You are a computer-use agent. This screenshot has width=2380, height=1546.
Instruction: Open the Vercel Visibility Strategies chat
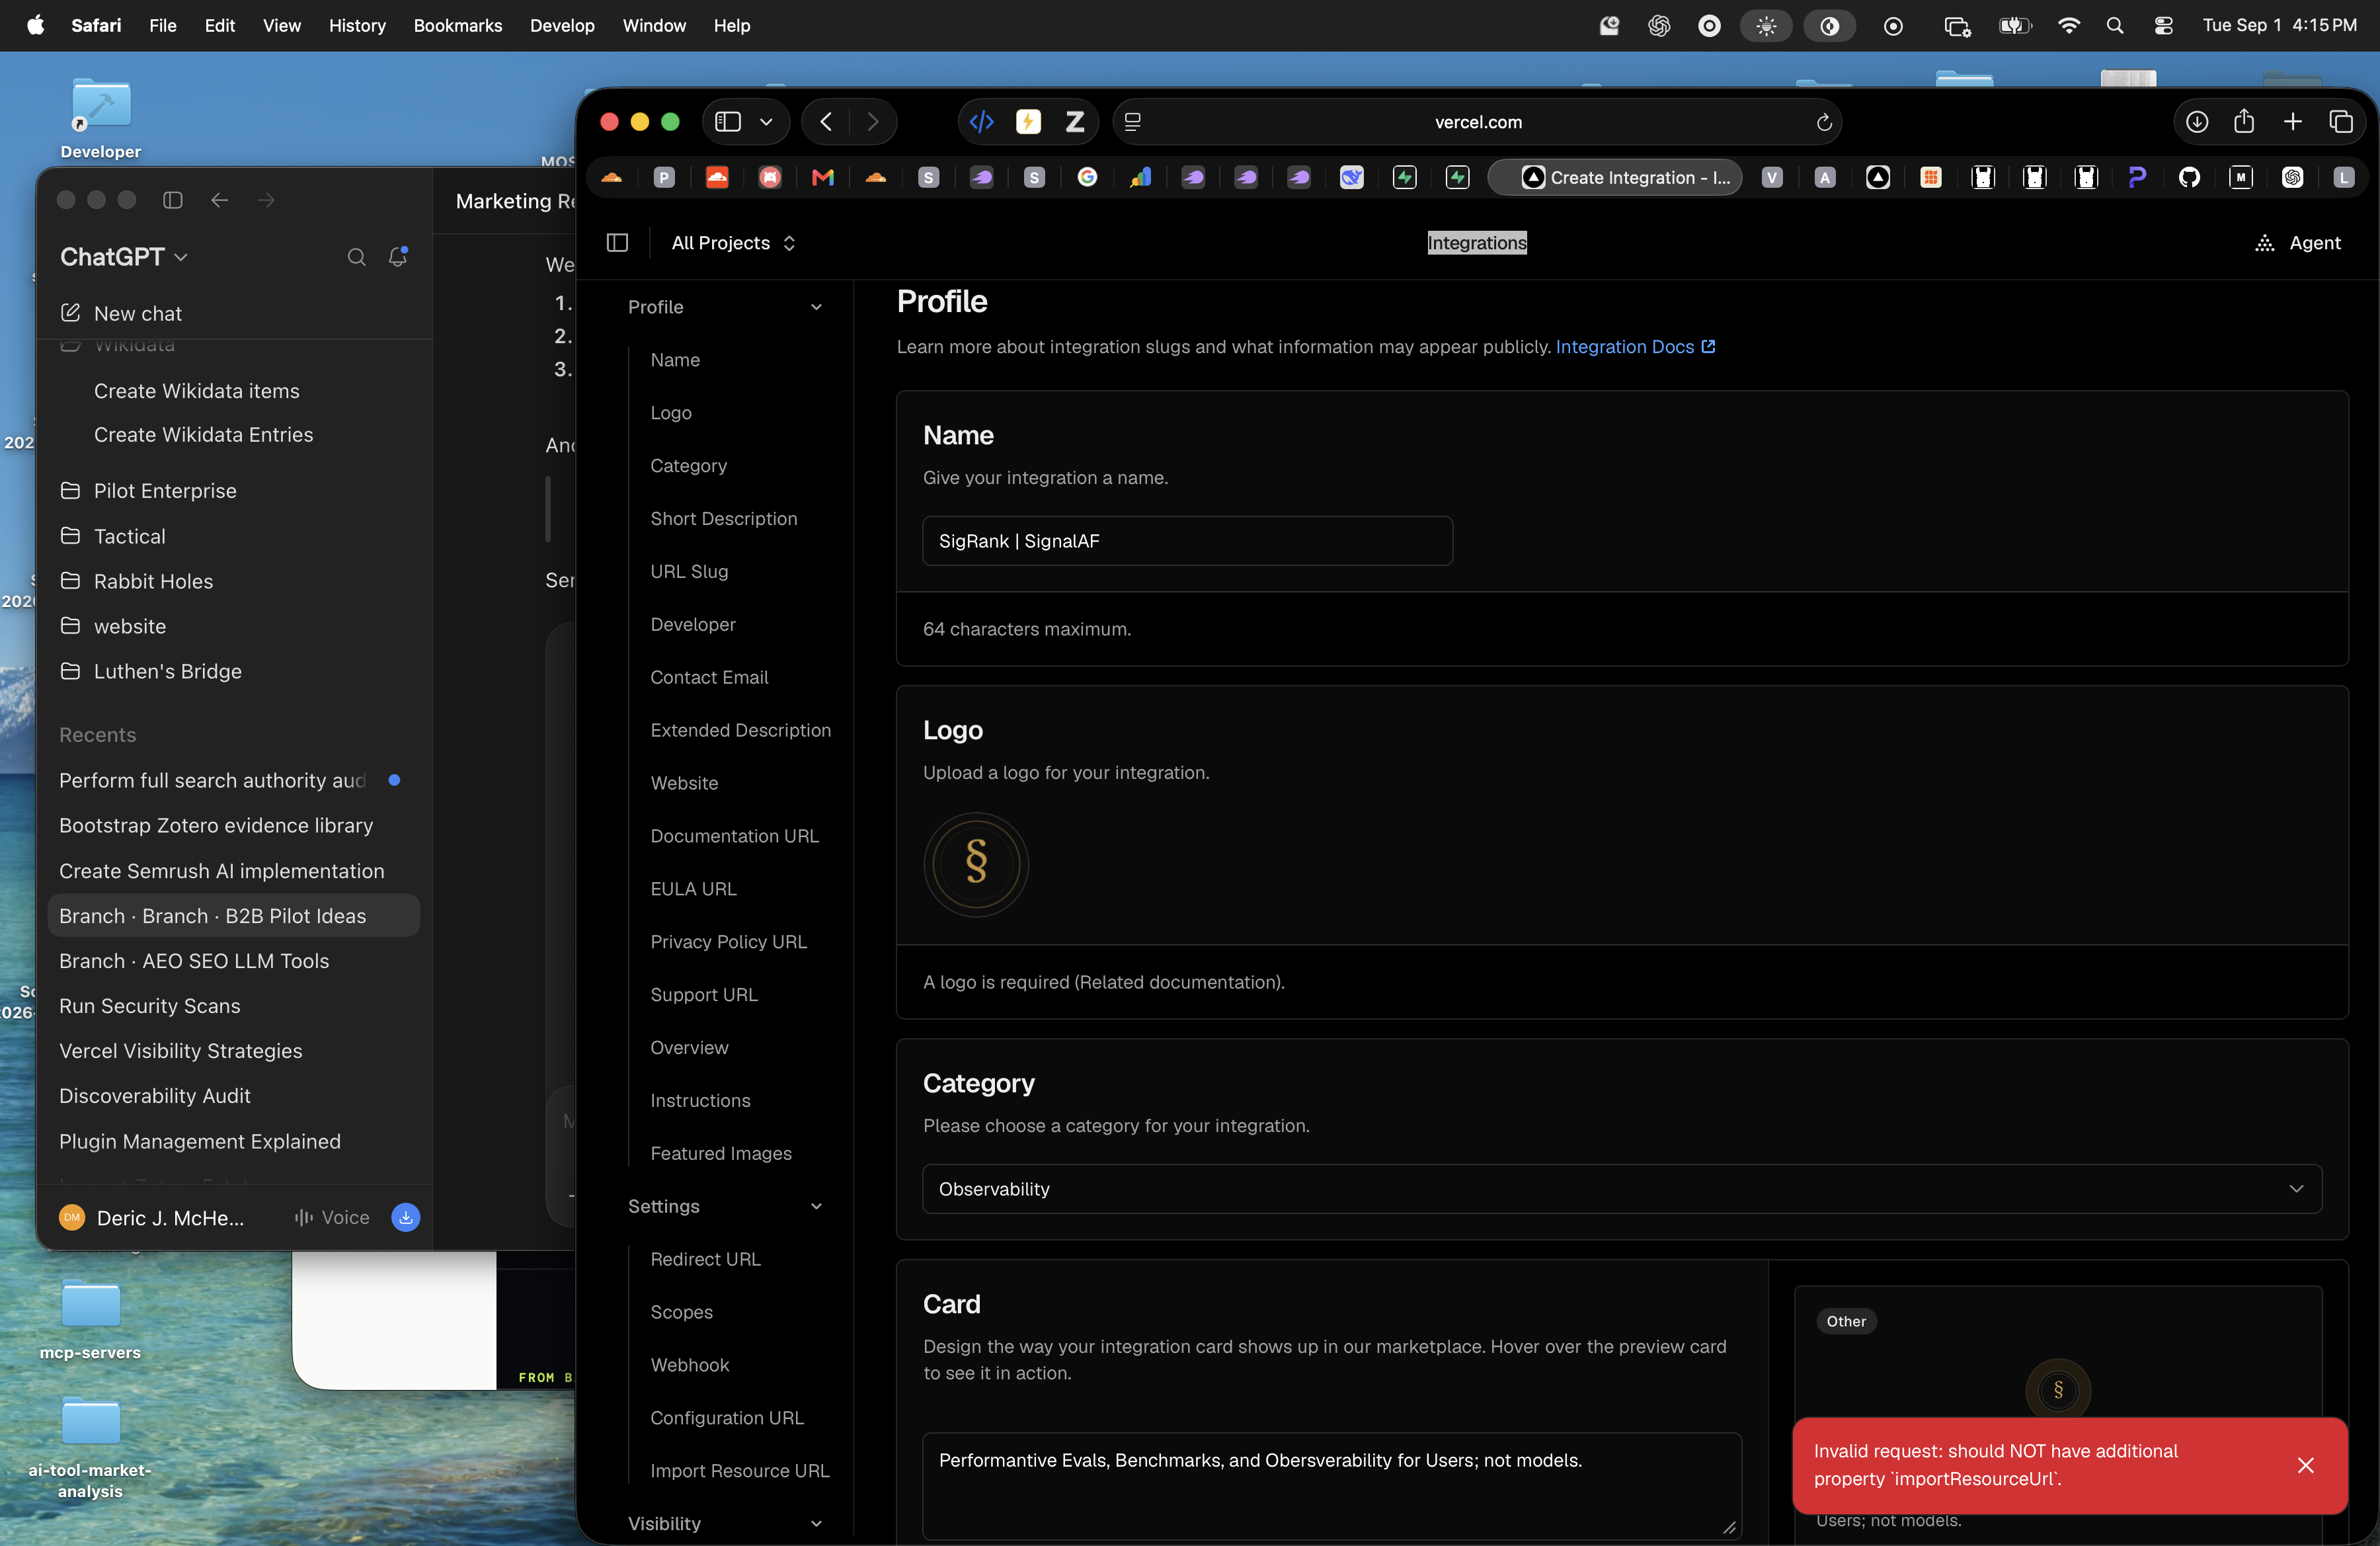[x=180, y=1051]
